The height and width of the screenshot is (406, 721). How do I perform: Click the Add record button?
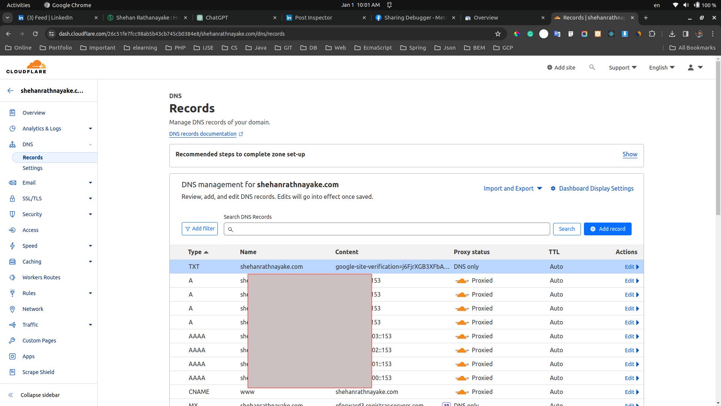point(607,229)
